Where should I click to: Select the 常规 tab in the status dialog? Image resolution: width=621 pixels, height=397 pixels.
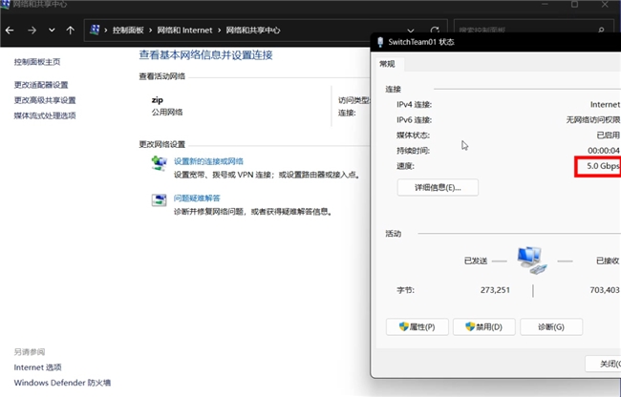point(387,64)
